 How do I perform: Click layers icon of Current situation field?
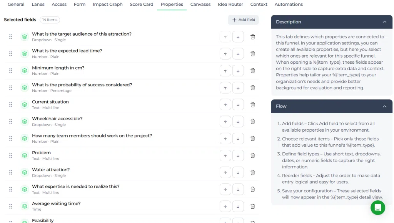click(25, 104)
